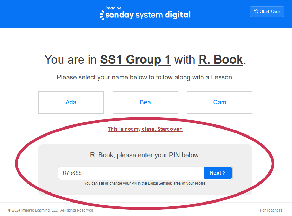Viewport: 292px width, 216px height.
Task: Click the 'Please select your name' instruction
Action: (x=145, y=77)
